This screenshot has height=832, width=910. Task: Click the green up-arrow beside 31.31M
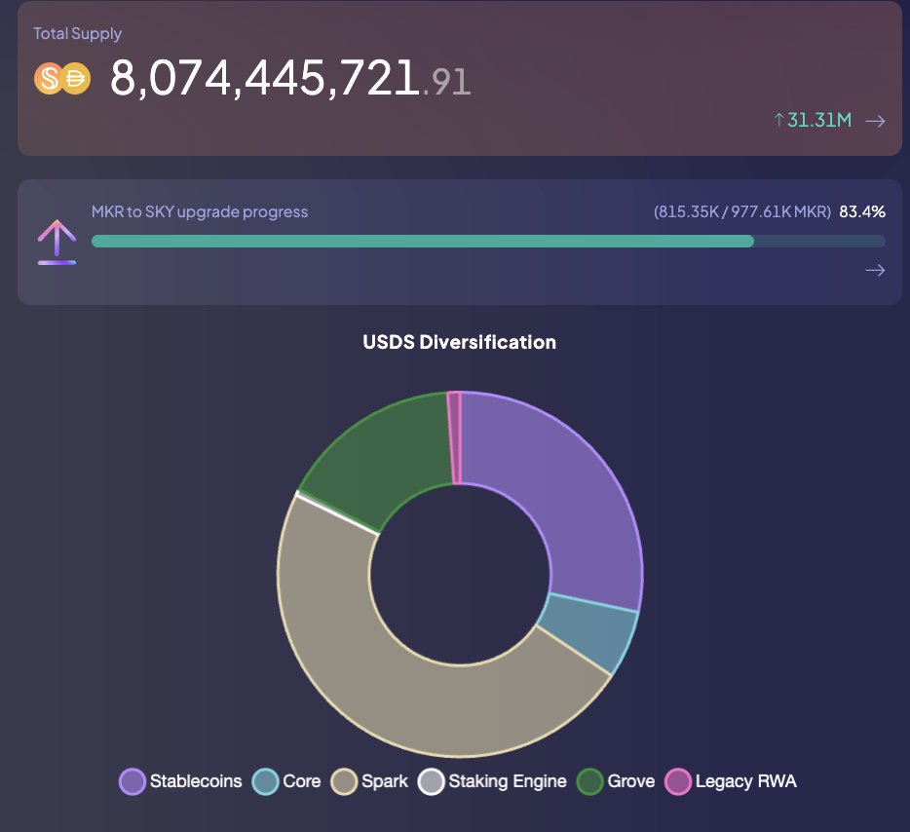(778, 121)
